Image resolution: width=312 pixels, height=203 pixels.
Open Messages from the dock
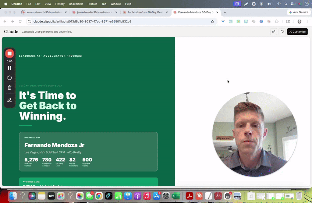tap(90, 196)
